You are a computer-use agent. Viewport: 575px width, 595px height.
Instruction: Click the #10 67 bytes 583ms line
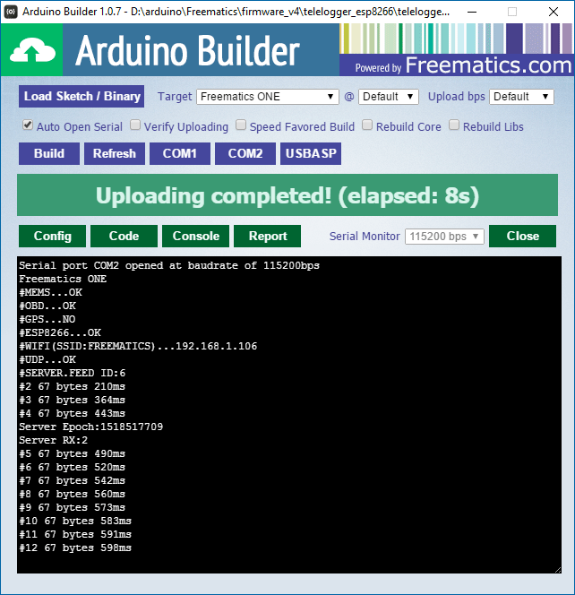[75, 521]
